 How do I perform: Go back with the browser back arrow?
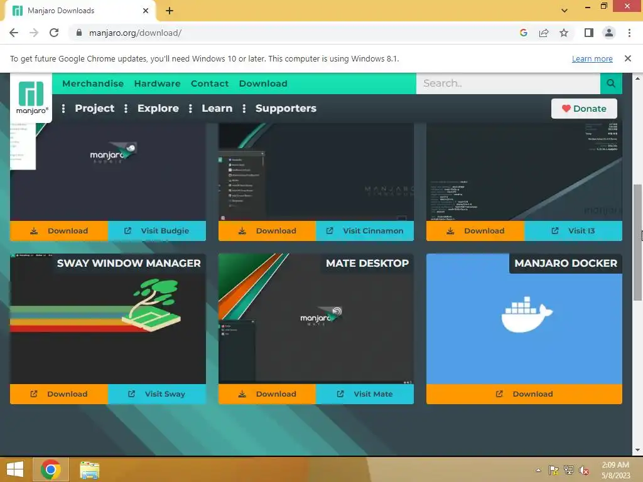click(x=14, y=33)
